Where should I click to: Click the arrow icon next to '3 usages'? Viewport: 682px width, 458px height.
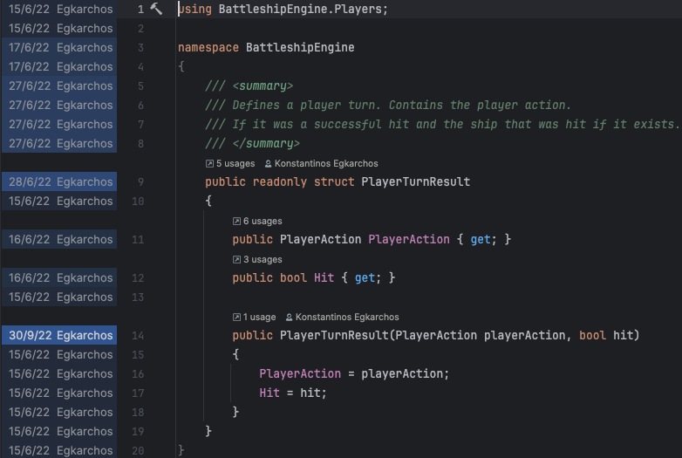point(236,260)
